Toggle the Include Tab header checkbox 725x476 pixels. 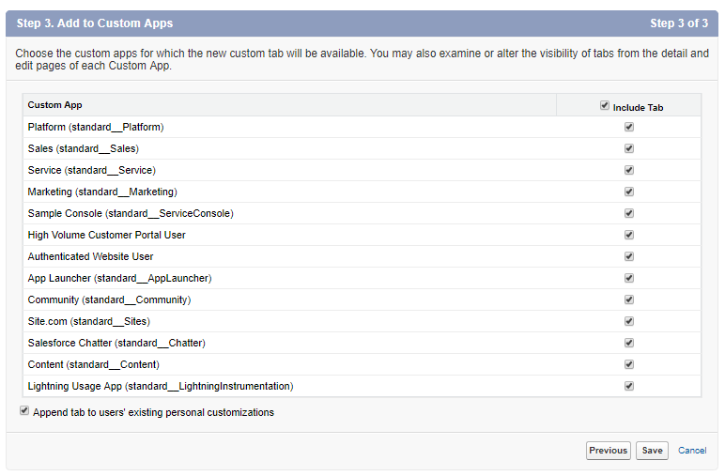(x=605, y=106)
